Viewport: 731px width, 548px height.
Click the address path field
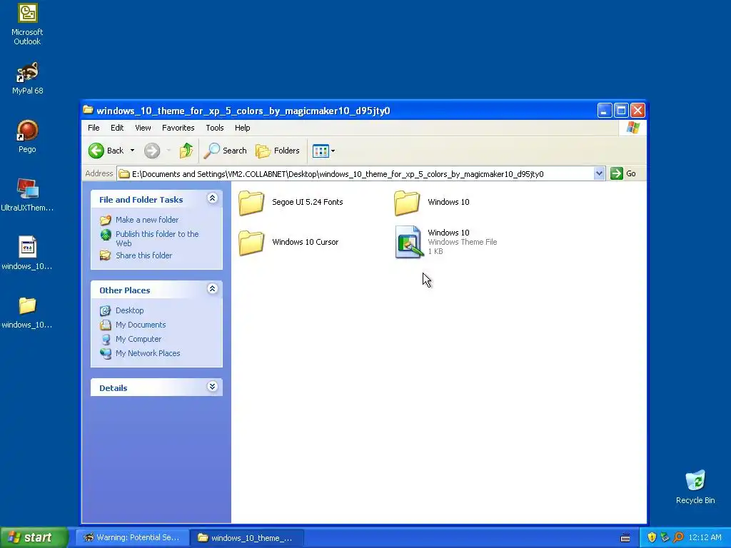356,174
